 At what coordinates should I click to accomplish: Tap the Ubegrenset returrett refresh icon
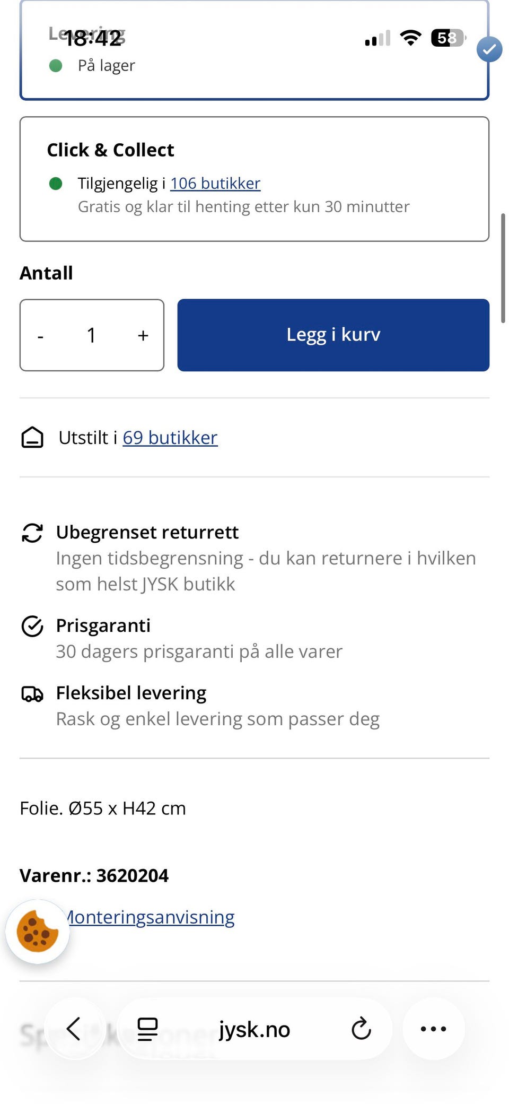point(32,533)
